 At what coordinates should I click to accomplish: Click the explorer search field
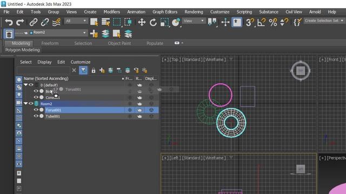click(x=43, y=71)
